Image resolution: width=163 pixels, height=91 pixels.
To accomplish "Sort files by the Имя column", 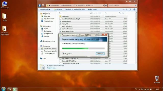I will pyautogui.click(x=61, y=13).
